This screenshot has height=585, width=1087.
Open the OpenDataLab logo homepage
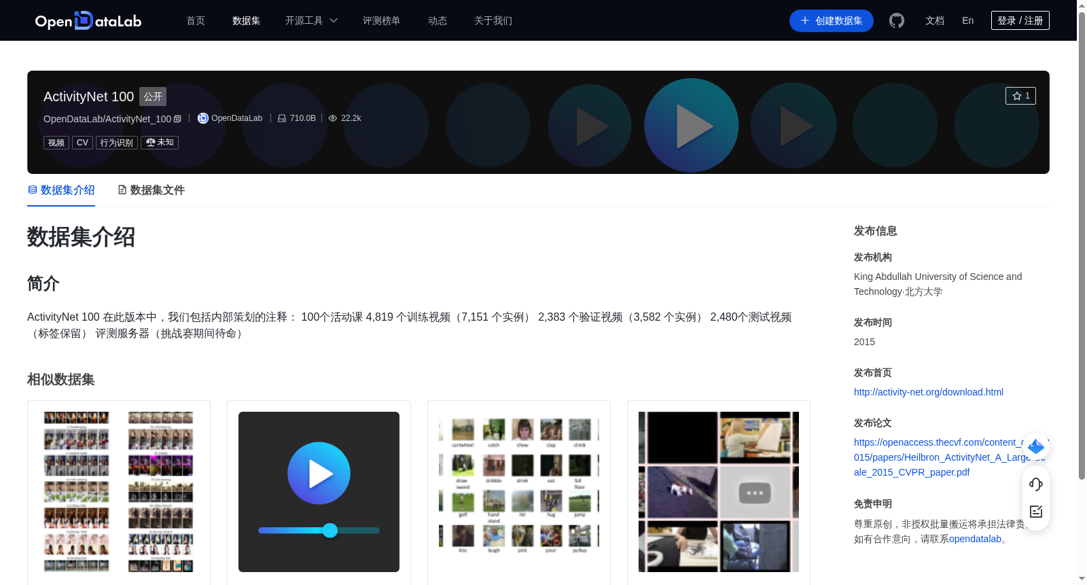point(88,20)
